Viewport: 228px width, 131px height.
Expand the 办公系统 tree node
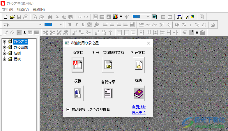coord(4,47)
